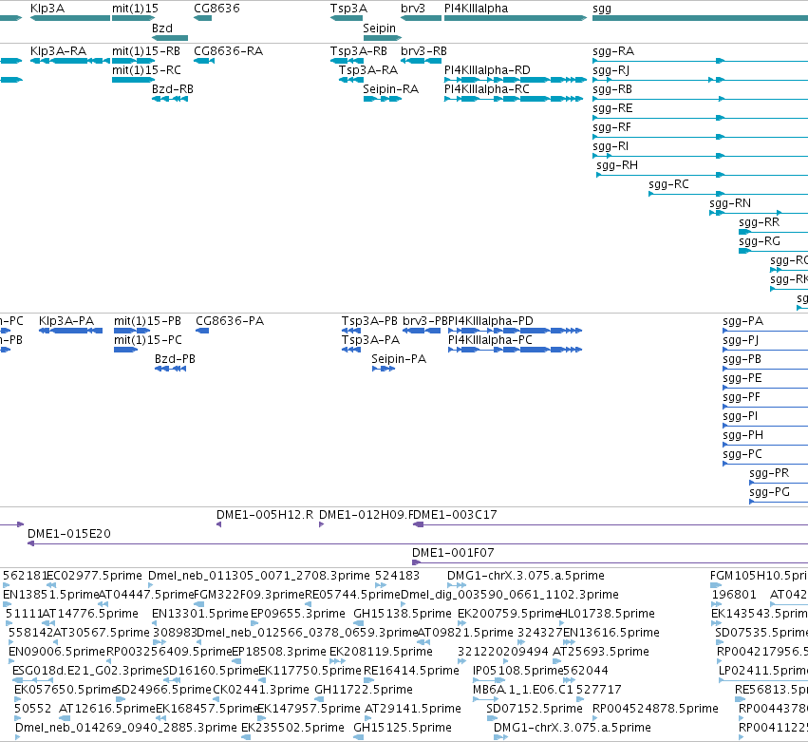The height and width of the screenshot is (742, 808).
Task: Select the DME1-003C17 clone label
Action: (x=455, y=515)
